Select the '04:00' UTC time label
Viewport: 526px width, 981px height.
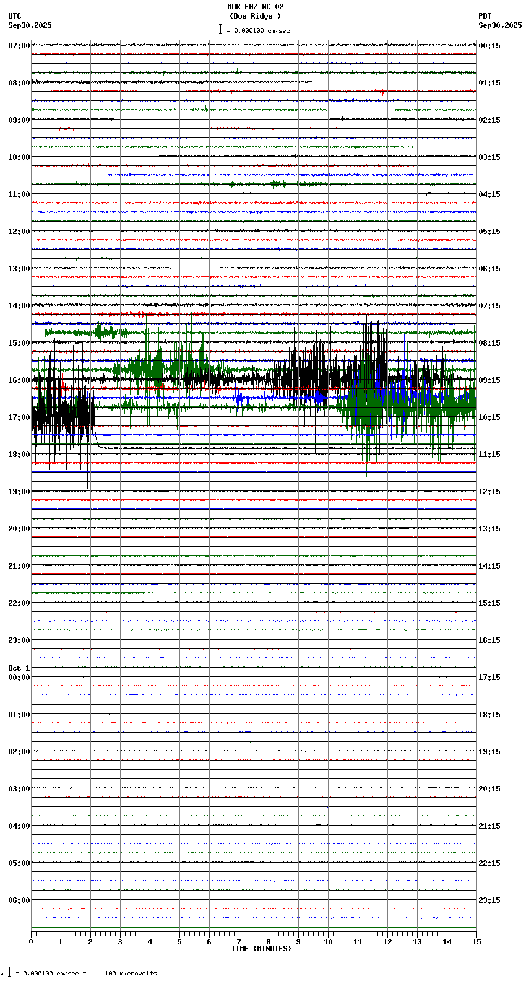tap(19, 826)
